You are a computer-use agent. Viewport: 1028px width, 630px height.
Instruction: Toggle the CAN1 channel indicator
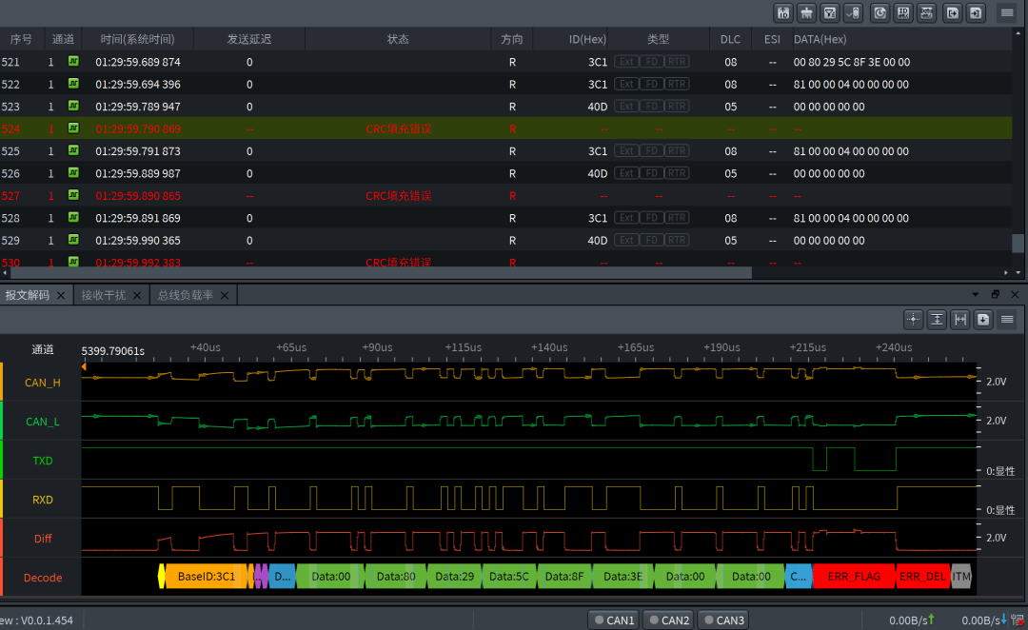(614, 620)
